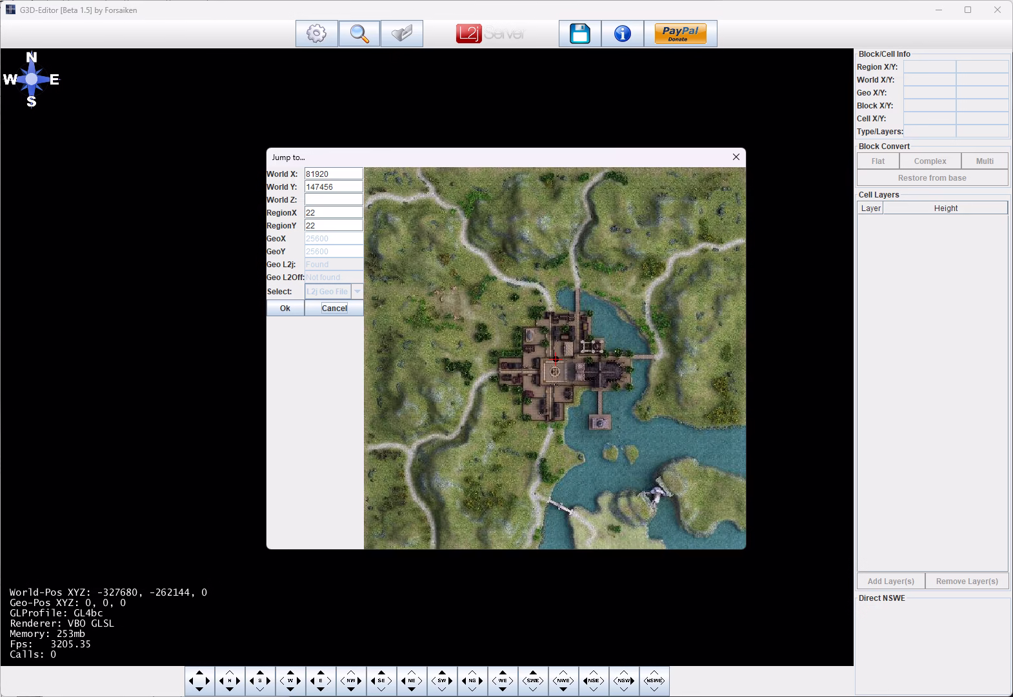The height and width of the screenshot is (697, 1013).
Task: Click the L2j Server logo
Action: pos(490,34)
